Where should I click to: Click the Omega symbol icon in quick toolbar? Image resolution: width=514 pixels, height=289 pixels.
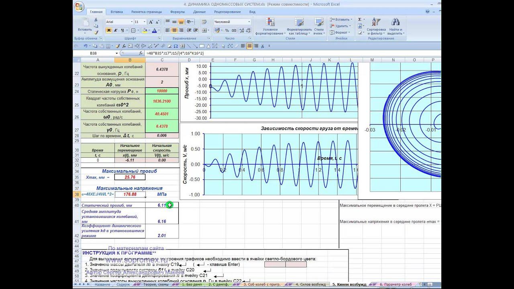point(176,46)
